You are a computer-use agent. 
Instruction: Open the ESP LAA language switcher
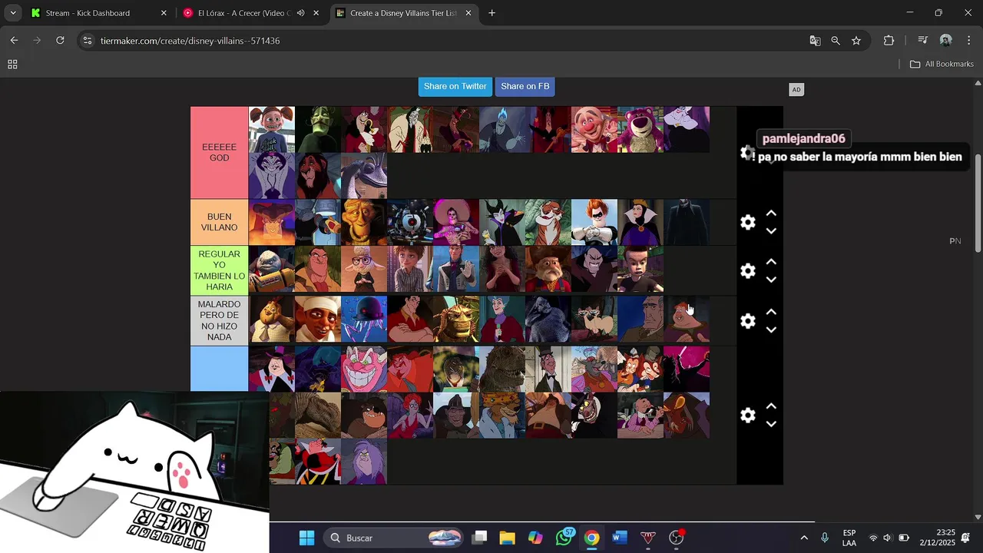849,538
